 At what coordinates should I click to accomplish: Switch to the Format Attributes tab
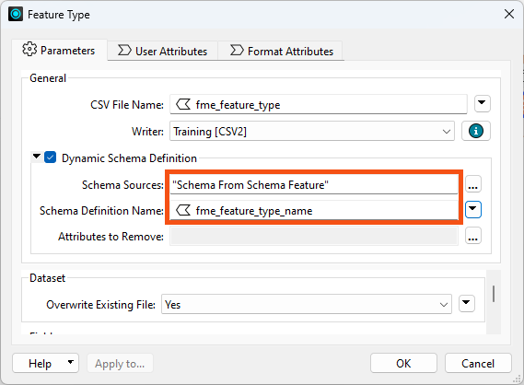[x=281, y=51]
